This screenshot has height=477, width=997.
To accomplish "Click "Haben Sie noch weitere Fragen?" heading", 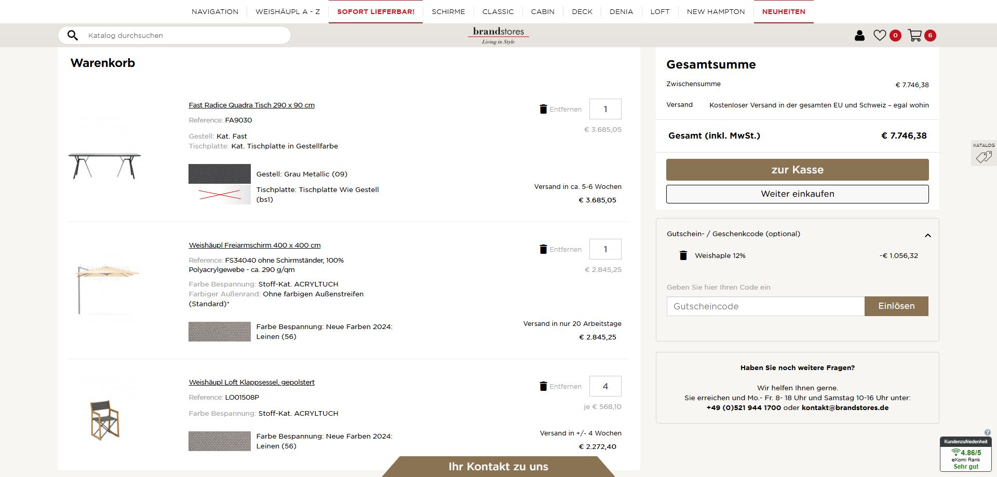I will point(798,368).
